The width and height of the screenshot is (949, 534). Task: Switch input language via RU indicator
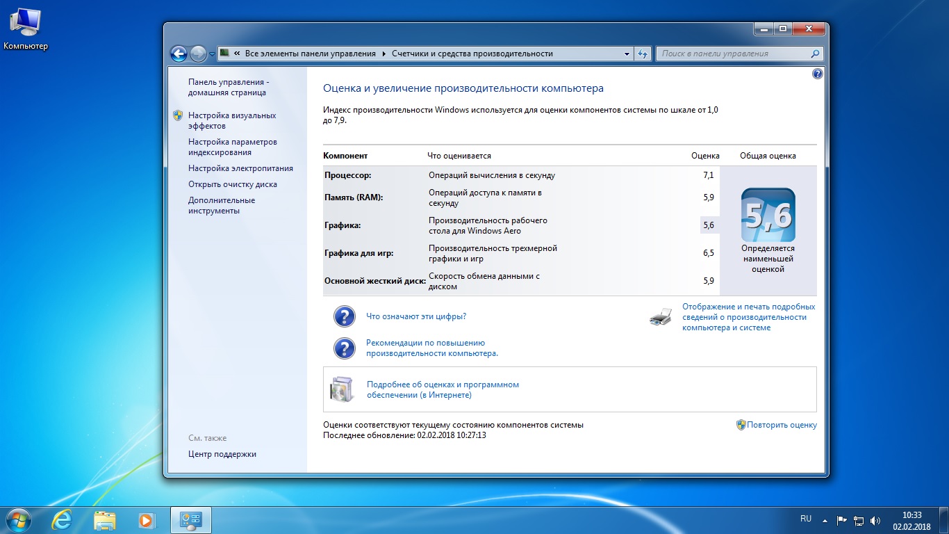click(x=805, y=519)
